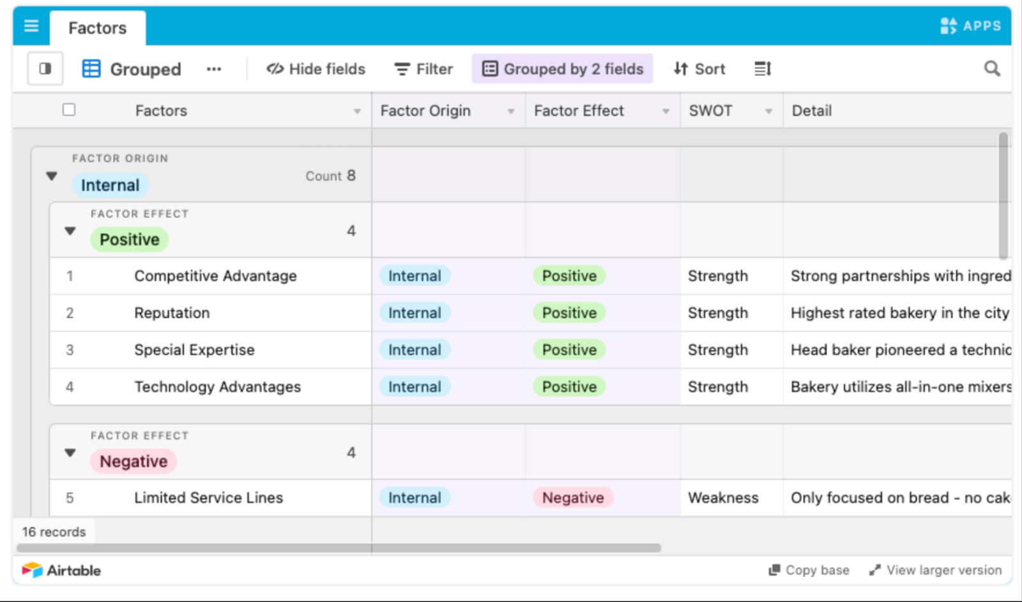Collapse the Positive factor effect group
The height and width of the screenshot is (602, 1022).
(x=70, y=231)
